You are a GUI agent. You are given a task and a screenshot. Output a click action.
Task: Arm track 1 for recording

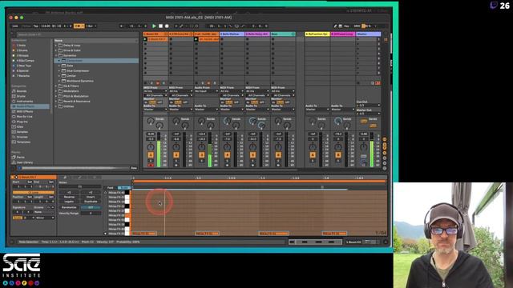[x=151, y=166]
